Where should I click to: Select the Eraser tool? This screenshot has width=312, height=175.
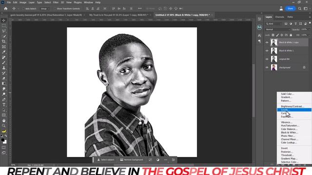coord(3,78)
